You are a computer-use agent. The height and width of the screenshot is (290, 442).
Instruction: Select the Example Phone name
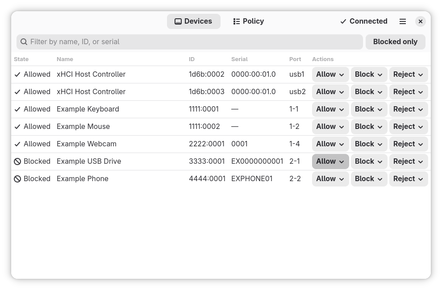click(82, 179)
